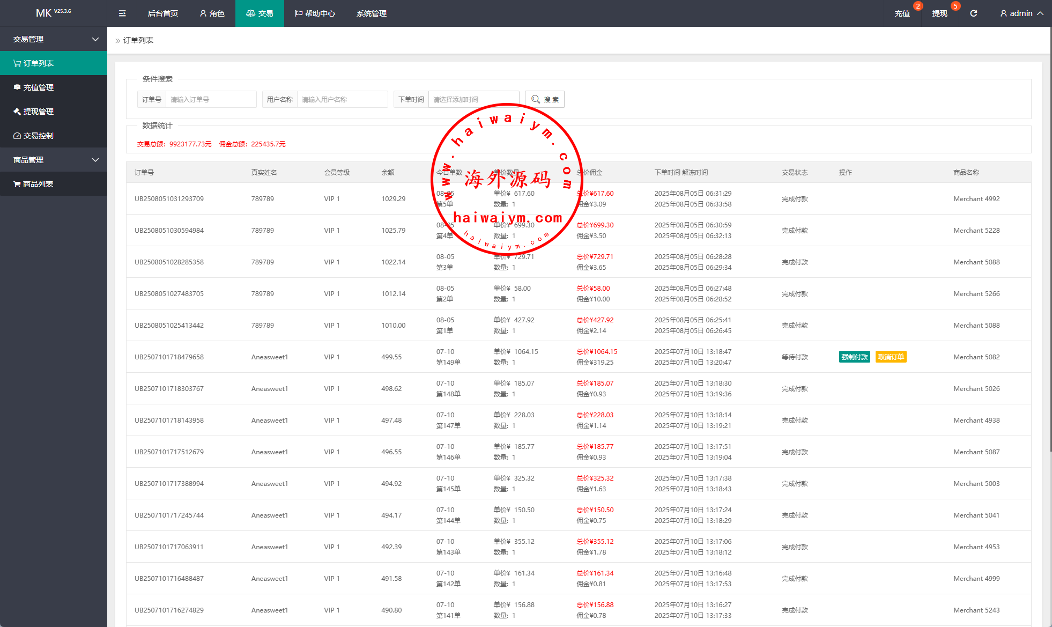Screen dimensions: 1052x627
Task: Click the refresh icon in top bar
Action: click(x=973, y=13)
